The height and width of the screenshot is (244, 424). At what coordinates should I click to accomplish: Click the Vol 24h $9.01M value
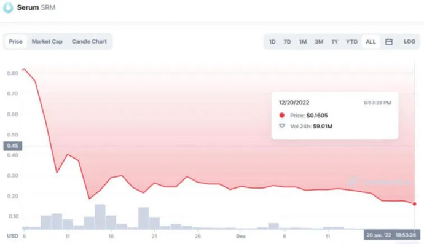point(323,127)
